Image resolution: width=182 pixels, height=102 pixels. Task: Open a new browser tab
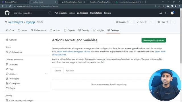click(145, 2)
